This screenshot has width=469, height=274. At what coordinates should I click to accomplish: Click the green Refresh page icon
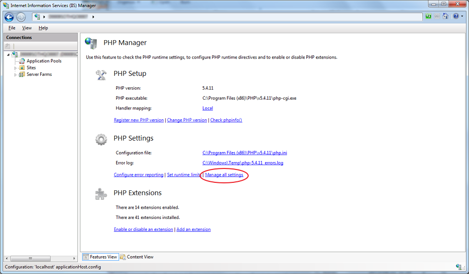coord(428,16)
